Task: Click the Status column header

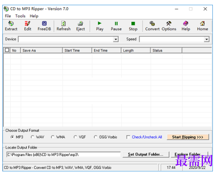Action: (166, 50)
